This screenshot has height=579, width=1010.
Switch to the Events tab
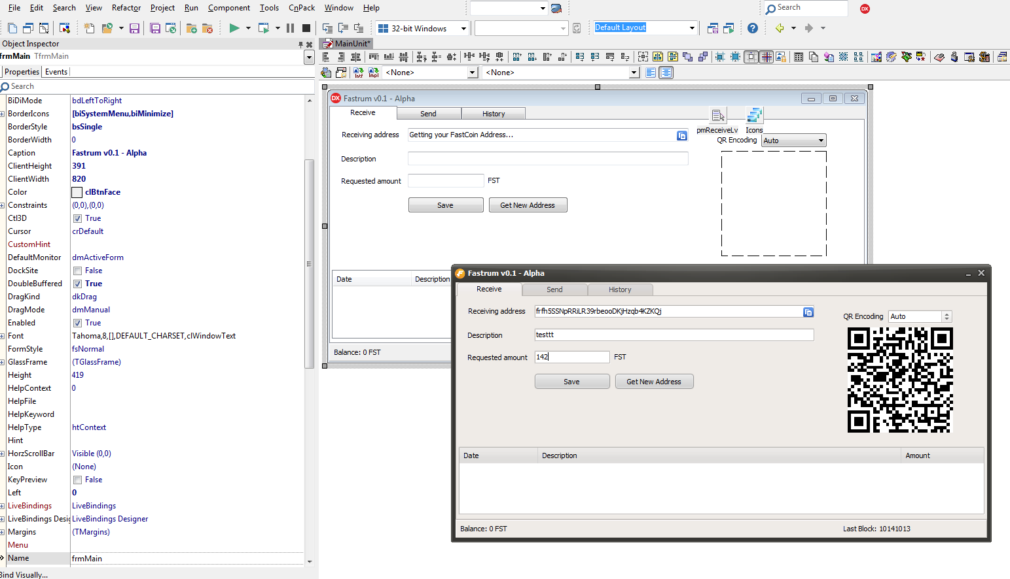pos(56,72)
